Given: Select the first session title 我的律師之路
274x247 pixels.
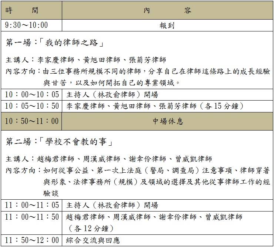Looking at the screenshot, I should click(55, 43).
